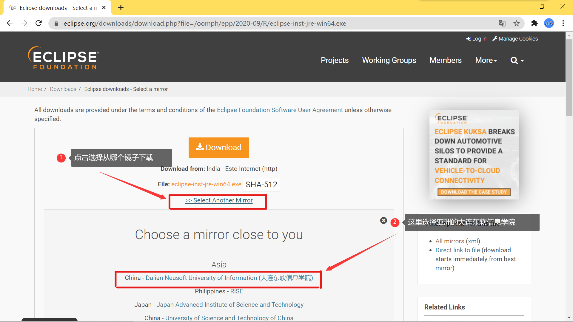Click the Eclipse Foundation logo

[x=64, y=58]
